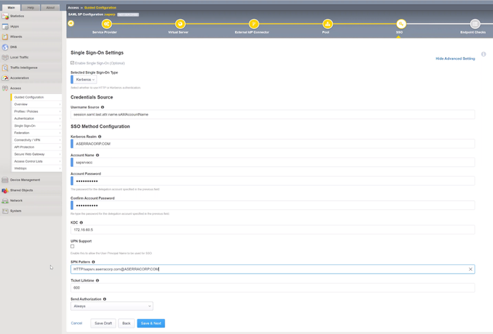Switch to the Main tab
This screenshot has width=493, height=334.
[x=11, y=7]
